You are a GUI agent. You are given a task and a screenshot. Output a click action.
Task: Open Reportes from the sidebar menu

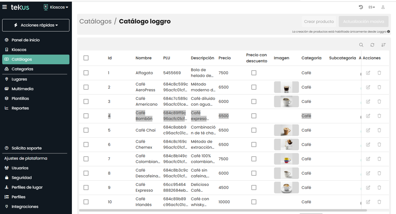point(20,108)
